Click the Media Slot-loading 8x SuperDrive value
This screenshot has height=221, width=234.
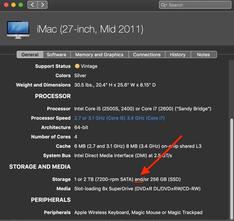click(x=137, y=189)
